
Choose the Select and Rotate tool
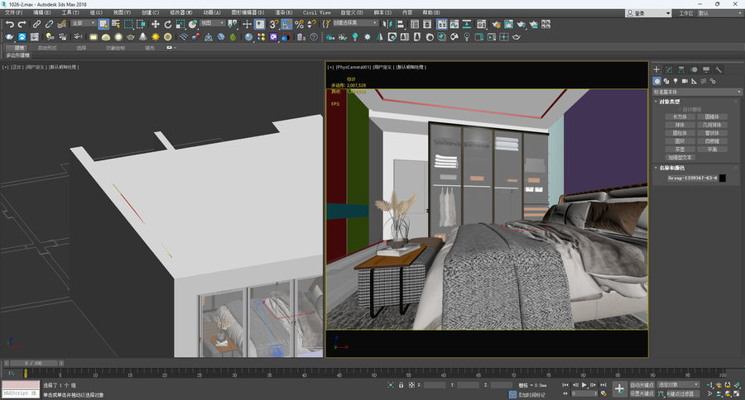click(x=168, y=24)
